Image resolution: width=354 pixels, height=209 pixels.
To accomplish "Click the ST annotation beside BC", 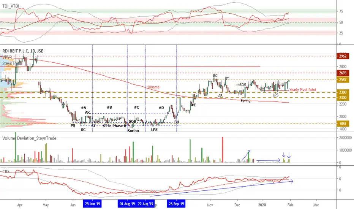I will 227,78.
